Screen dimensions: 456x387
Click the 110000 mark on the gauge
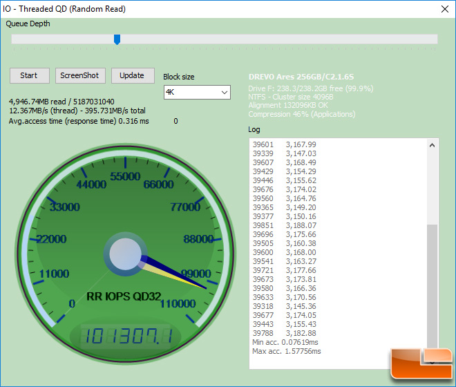coord(178,304)
